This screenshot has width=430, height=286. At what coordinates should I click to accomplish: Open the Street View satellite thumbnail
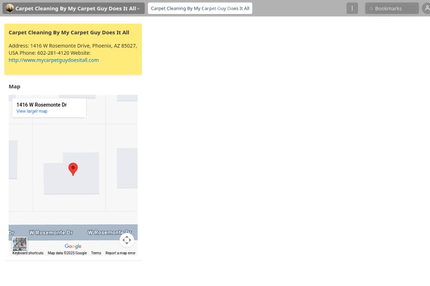(x=20, y=244)
